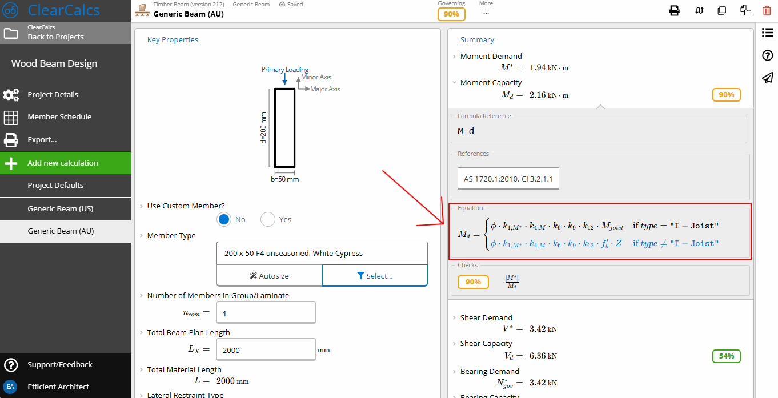Expand the Moment Demand row
778x398 pixels.
[454, 56]
